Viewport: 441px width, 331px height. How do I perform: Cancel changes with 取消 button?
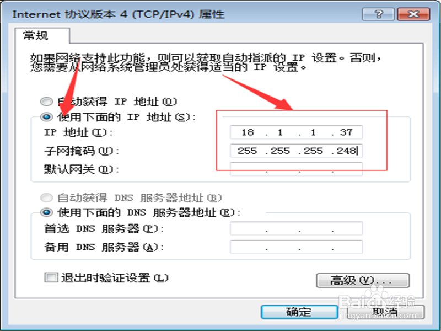click(x=385, y=312)
